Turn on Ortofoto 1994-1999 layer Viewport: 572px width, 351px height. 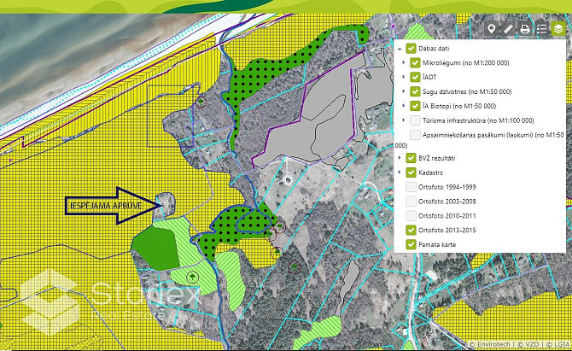[411, 187]
